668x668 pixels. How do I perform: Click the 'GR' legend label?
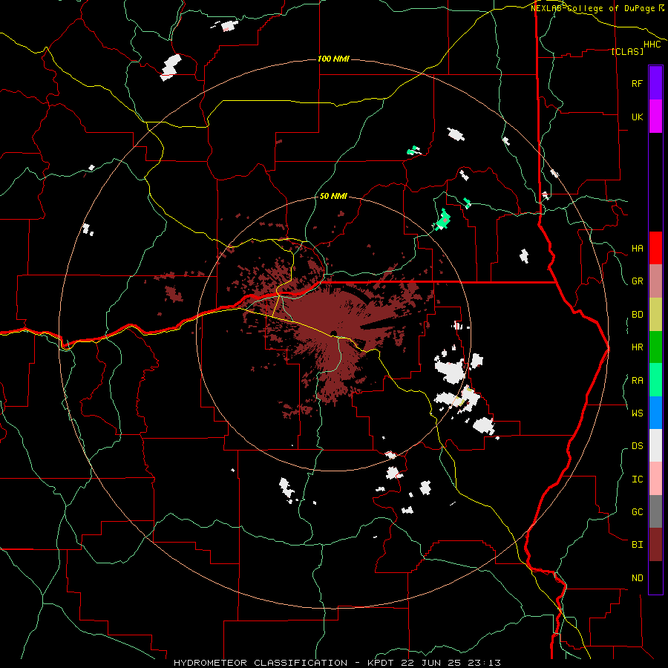coord(637,281)
